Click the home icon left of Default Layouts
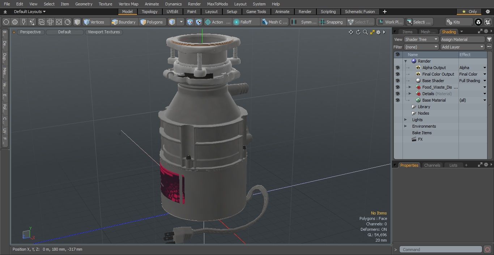Viewport: 494px width, 255px height. (5, 12)
